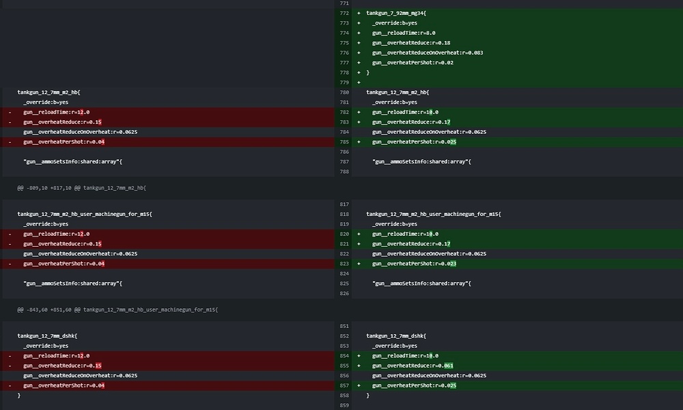Screen dimensions: 683x410
Task: Click line number 780
Action: click(344, 92)
